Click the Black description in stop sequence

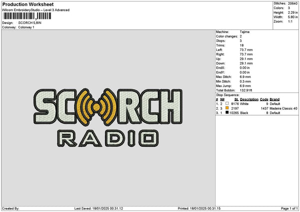point(244,113)
